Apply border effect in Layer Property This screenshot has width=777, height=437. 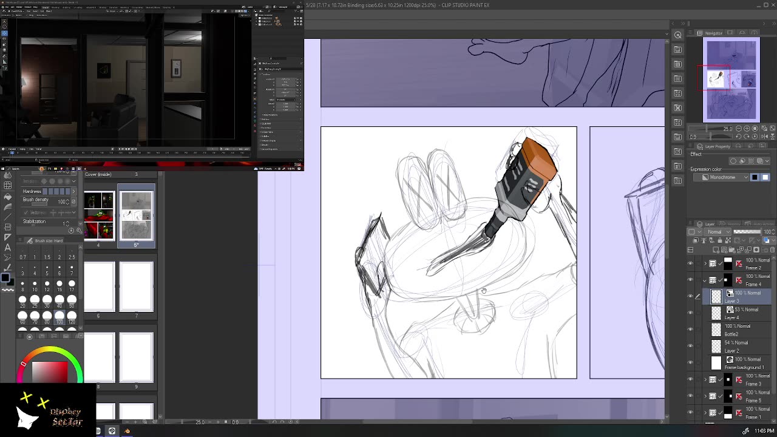pyautogui.click(x=733, y=161)
